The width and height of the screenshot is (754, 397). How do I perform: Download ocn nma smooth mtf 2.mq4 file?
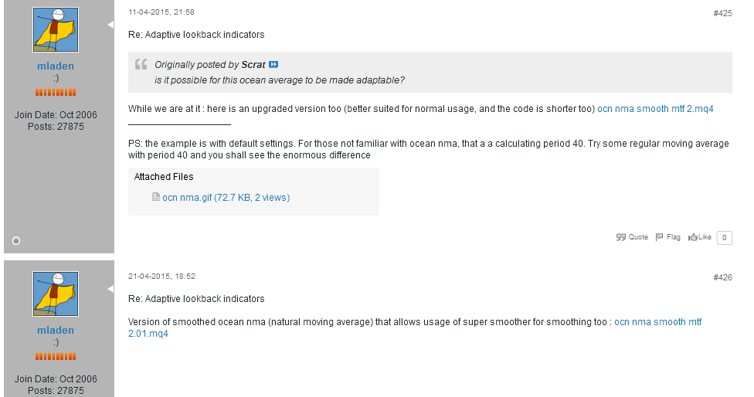pyautogui.click(x=655, y=109)
